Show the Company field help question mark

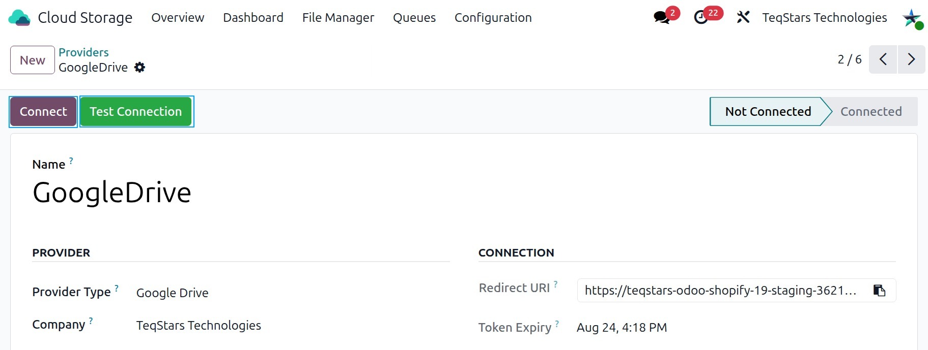click(91, 321)
